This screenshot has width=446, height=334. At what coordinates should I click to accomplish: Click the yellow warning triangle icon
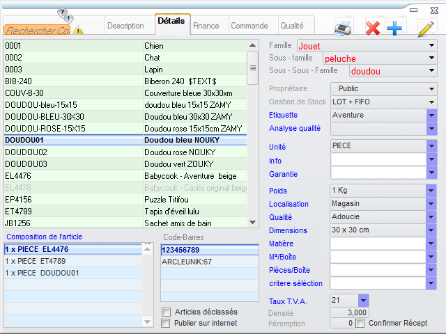[78, 30]
